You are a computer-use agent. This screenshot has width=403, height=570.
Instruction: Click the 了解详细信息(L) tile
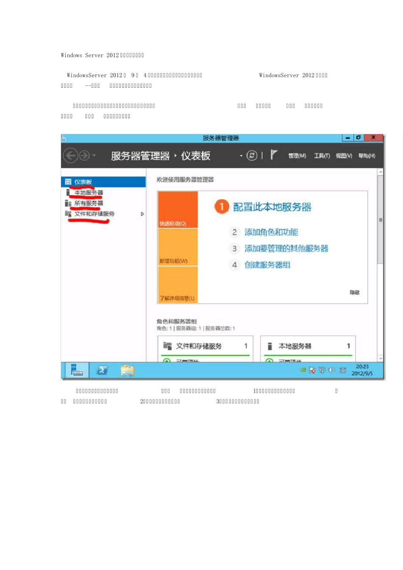(x=178, y=285)
